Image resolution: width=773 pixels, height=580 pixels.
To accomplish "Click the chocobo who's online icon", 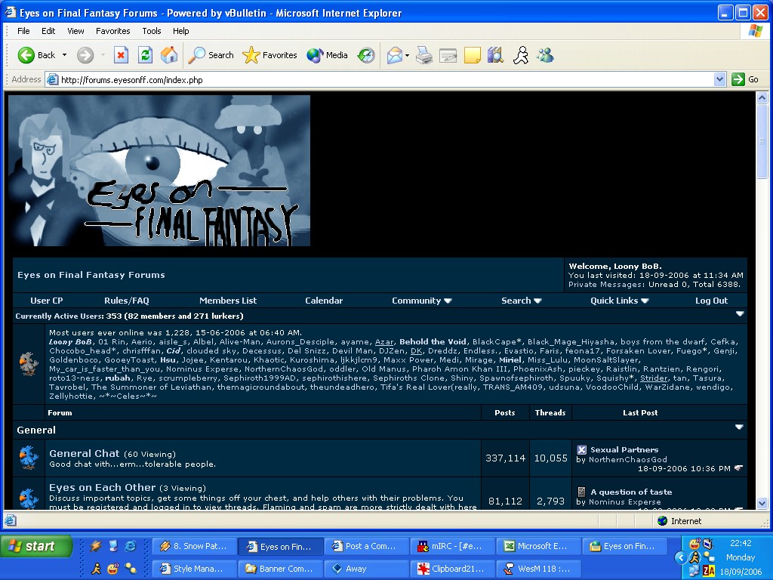I will (29, 364).
